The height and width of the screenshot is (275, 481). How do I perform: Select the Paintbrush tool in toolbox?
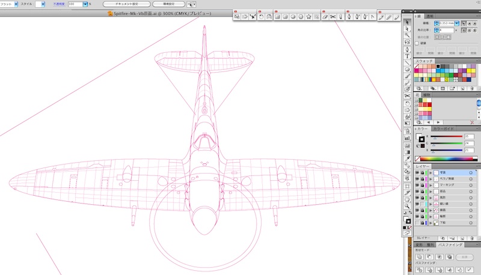(x=407, y=76)
